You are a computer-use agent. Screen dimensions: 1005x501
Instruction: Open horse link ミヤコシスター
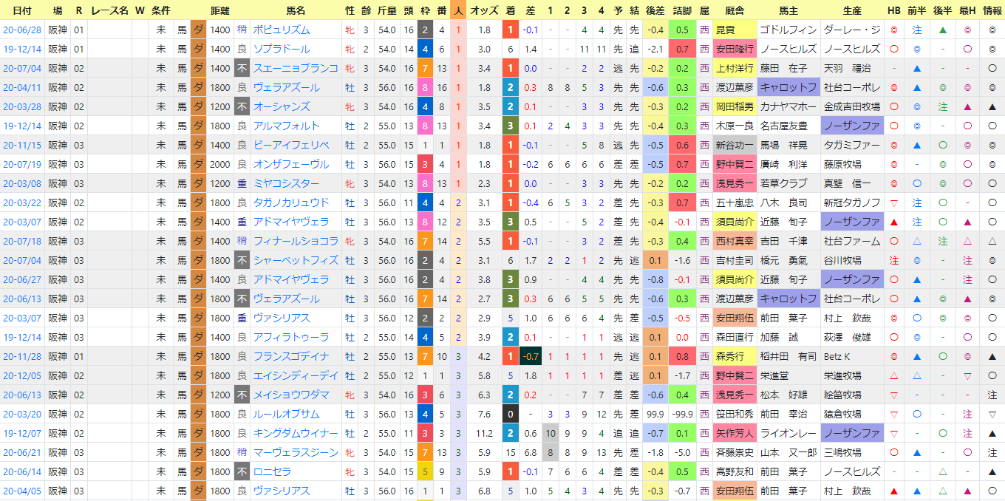coord(287,183)
